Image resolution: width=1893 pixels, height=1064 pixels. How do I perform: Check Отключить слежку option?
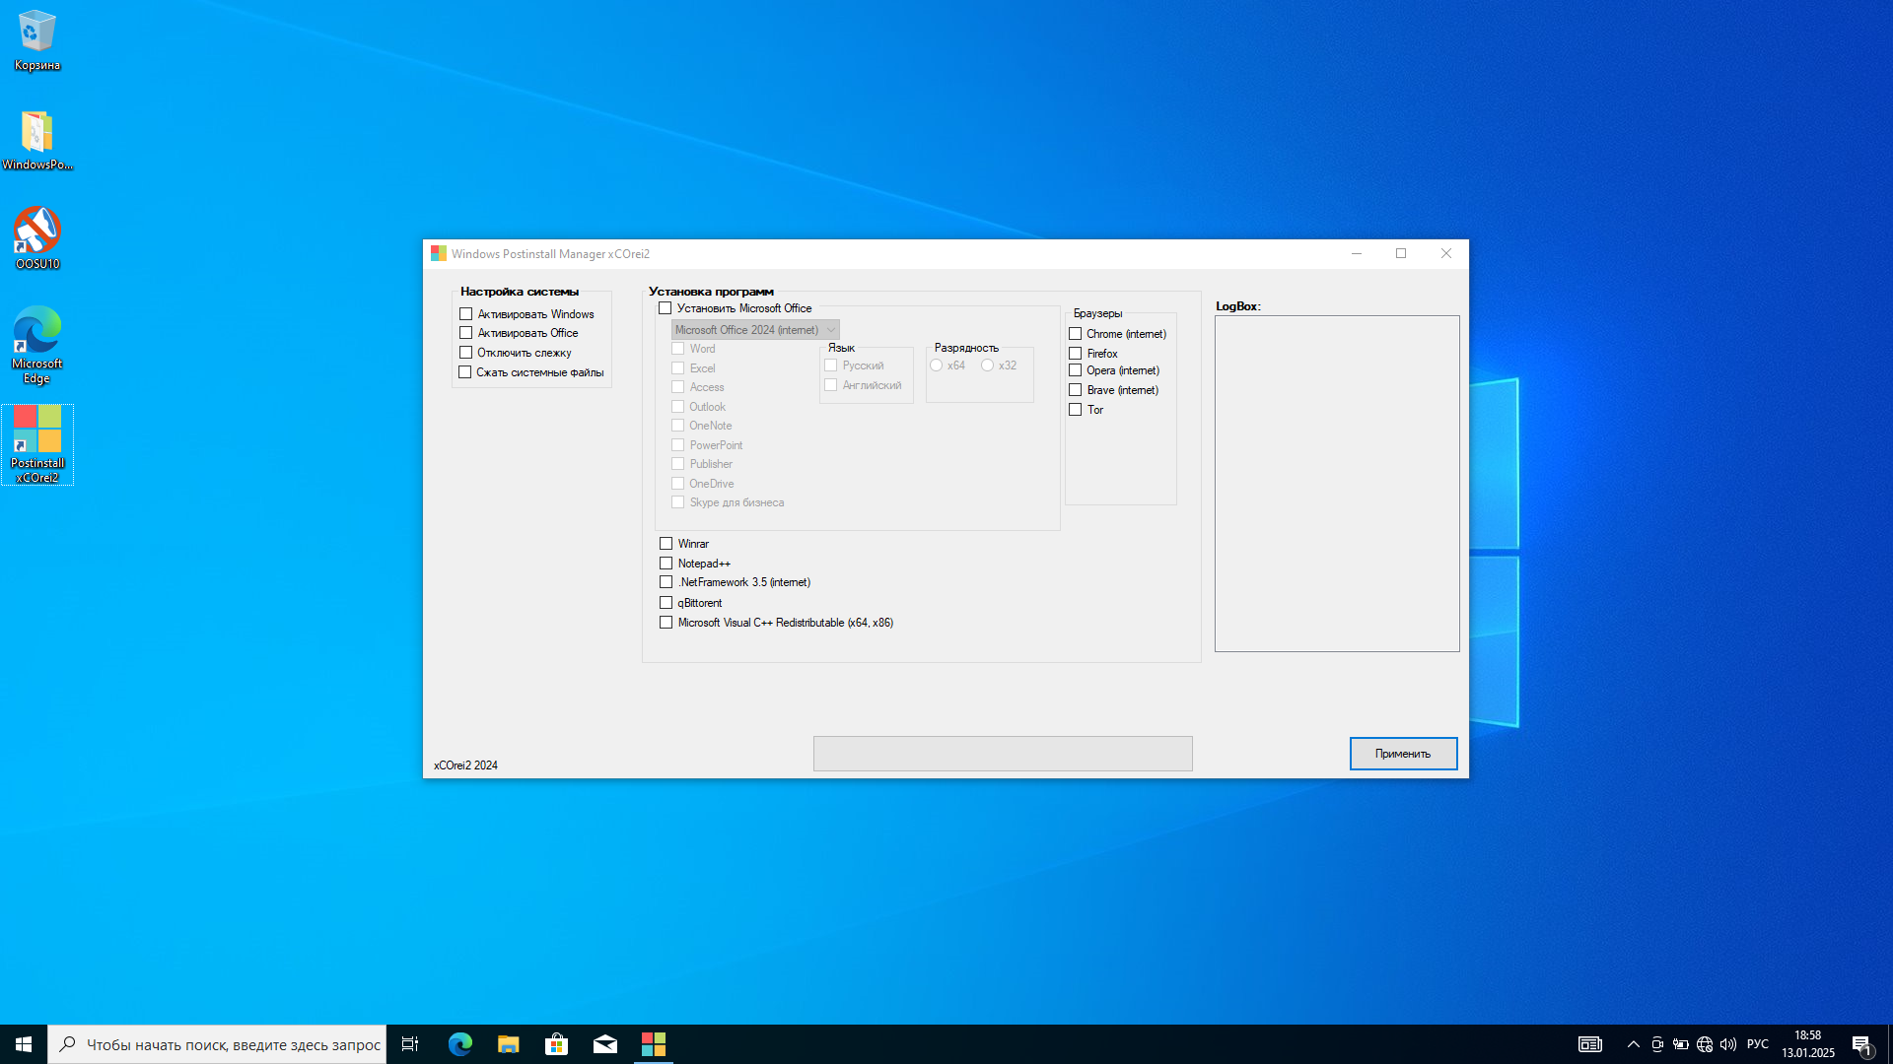point(465,353)
